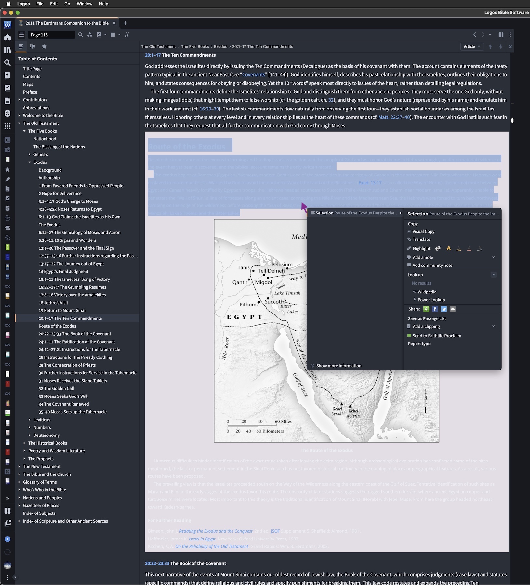Collapse the Exodus tree node

point(30,162)
